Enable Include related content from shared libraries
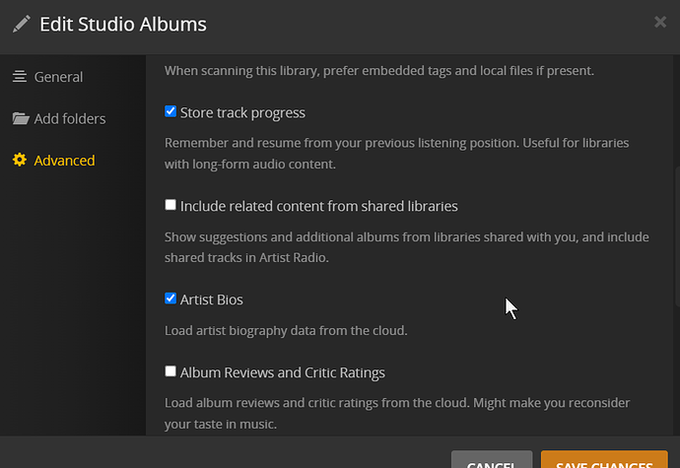Screen dimensions: 680x468 [x=170, y=206]
